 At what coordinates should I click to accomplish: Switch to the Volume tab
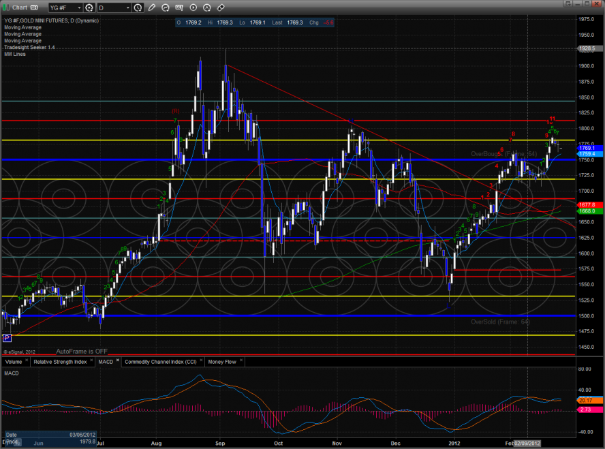14,361
